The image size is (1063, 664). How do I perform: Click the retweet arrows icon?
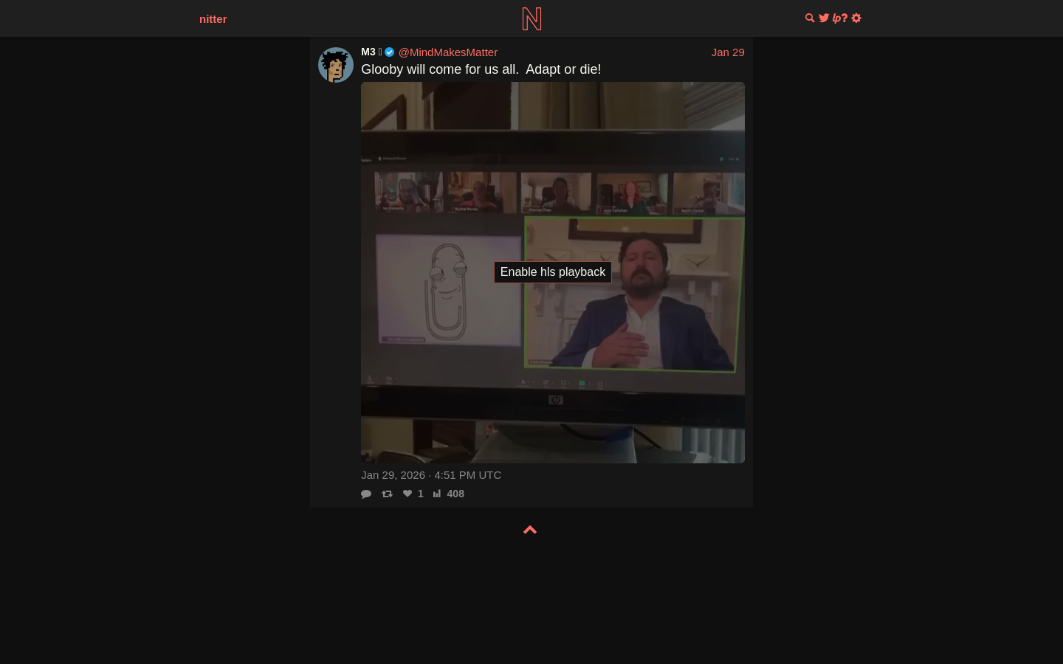tap(387, 494)
